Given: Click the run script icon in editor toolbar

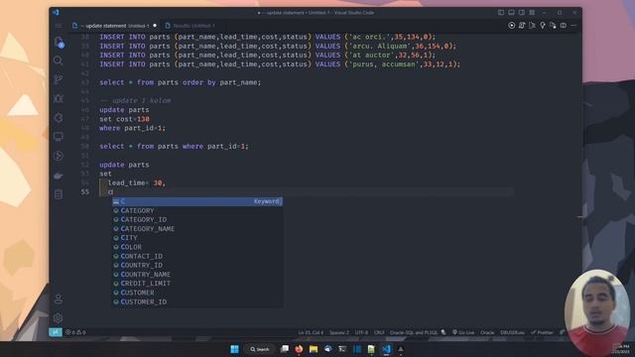Looking at the screenshot, I should pos(522,26).
